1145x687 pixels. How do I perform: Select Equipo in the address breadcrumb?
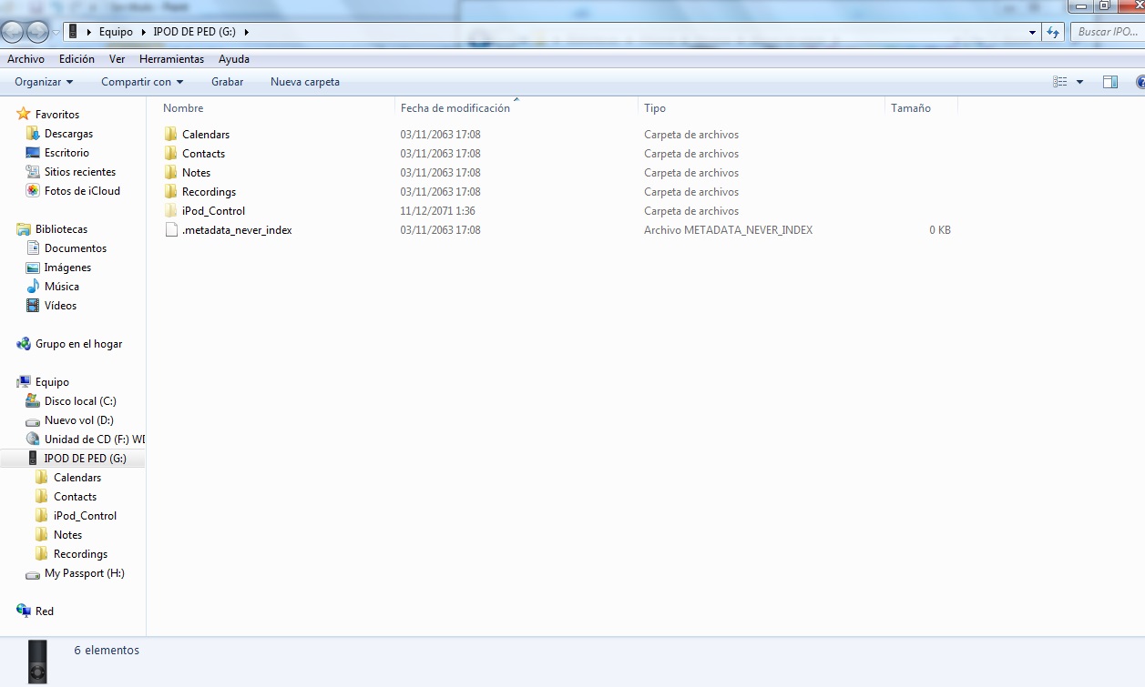point(116,32)
